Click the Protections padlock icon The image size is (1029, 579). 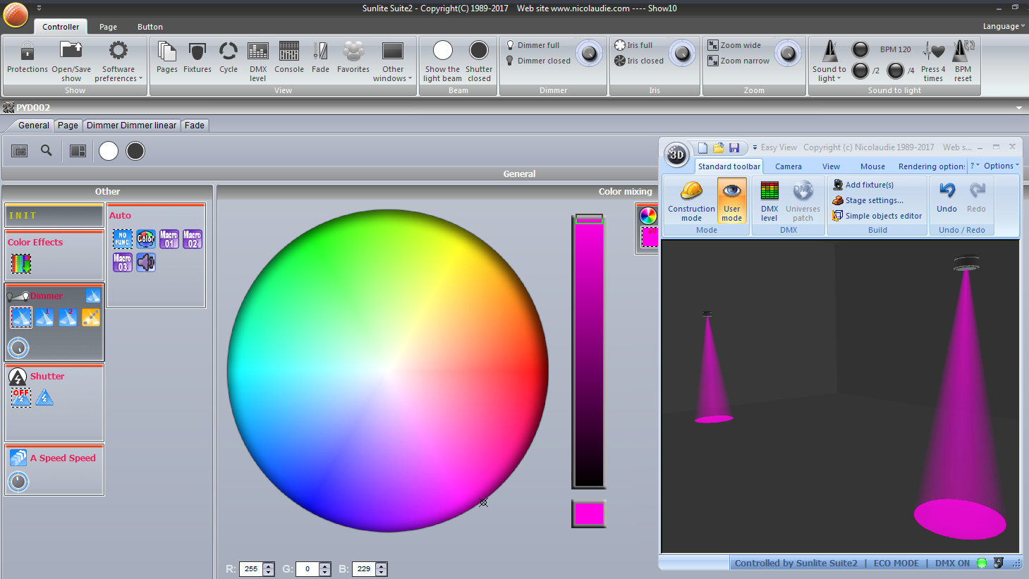(27, 52)
